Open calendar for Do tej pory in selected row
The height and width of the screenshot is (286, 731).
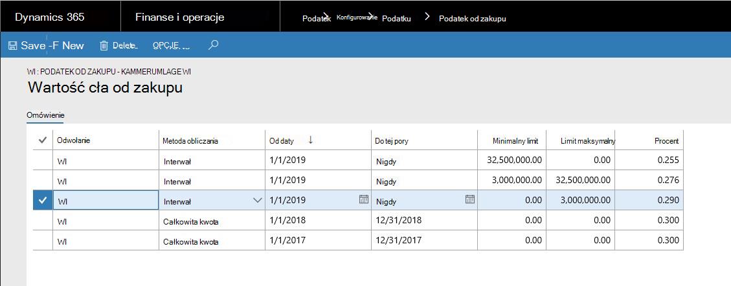[470, 199]
